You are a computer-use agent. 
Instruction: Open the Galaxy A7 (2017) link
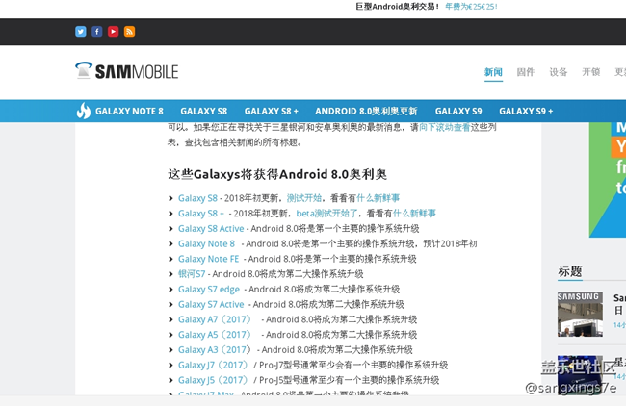point(215,319)
